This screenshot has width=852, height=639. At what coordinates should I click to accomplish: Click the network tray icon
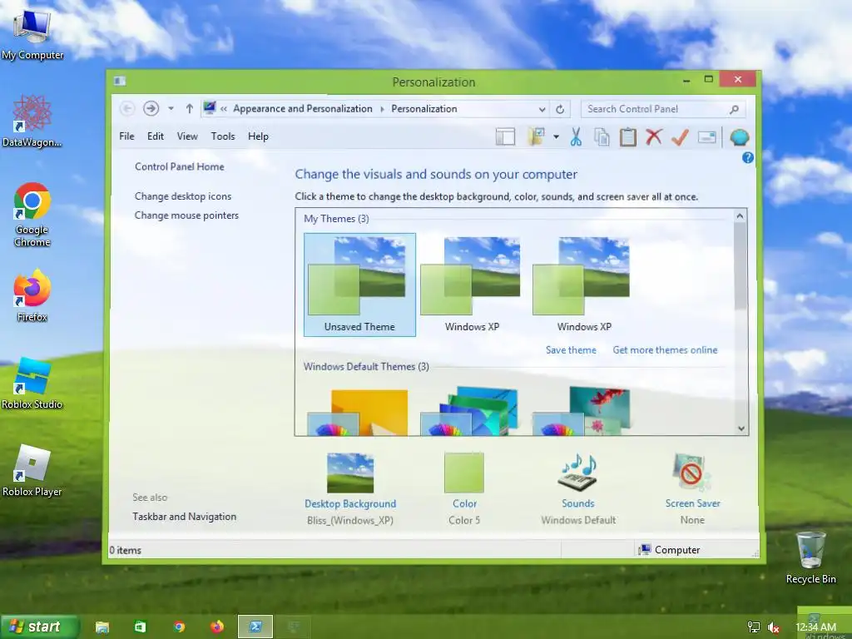click(x=753, y=627)
